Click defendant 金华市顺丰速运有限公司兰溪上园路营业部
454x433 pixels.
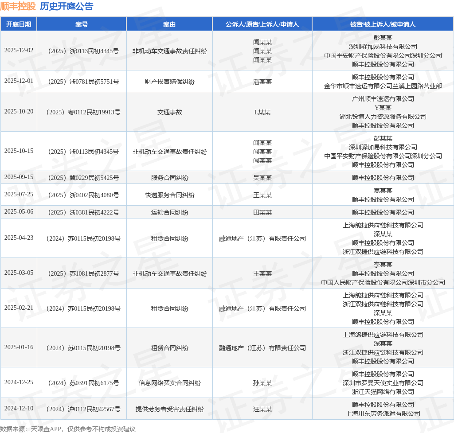(x=383, y=86)
